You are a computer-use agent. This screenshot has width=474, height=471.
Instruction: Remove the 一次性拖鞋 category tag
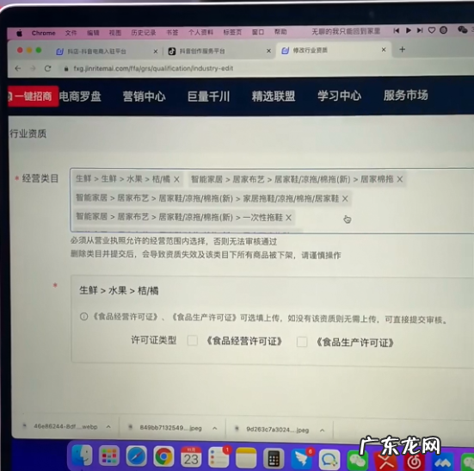click(288, 218)
